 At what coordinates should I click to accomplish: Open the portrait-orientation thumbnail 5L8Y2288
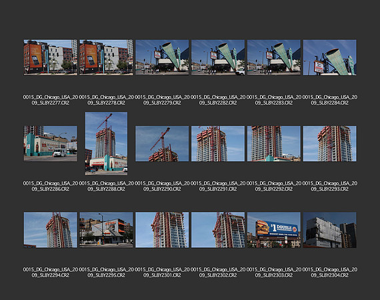coord(106,143)
